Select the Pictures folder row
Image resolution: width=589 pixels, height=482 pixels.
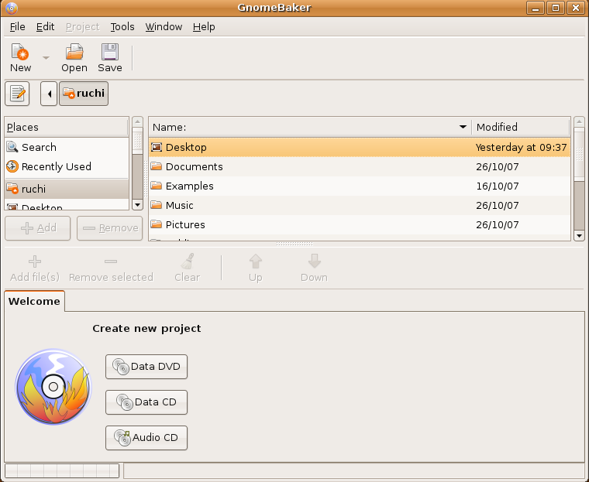(x=360, y=224)
